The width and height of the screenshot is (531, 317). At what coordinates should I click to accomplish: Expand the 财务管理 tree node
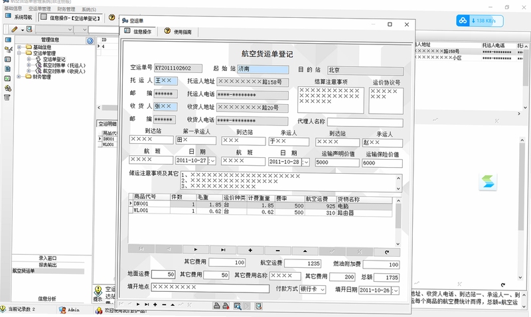19,77
